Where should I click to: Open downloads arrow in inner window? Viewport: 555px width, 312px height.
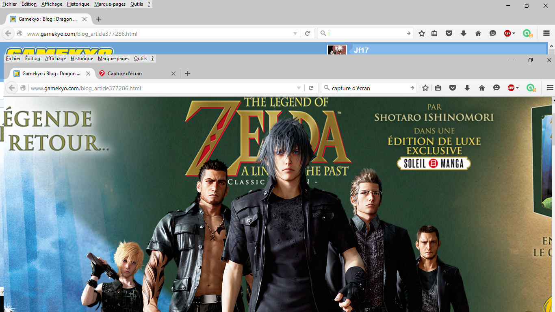467,88
